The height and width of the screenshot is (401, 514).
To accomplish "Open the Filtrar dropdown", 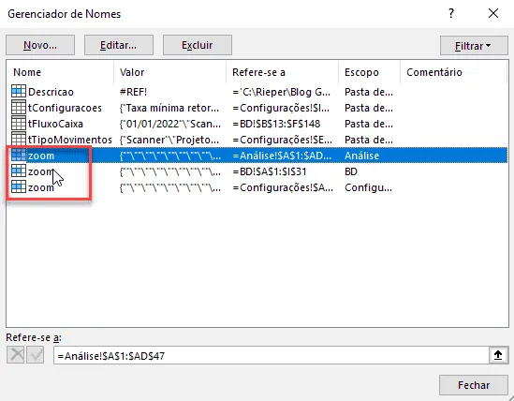I will click(474, 46).
